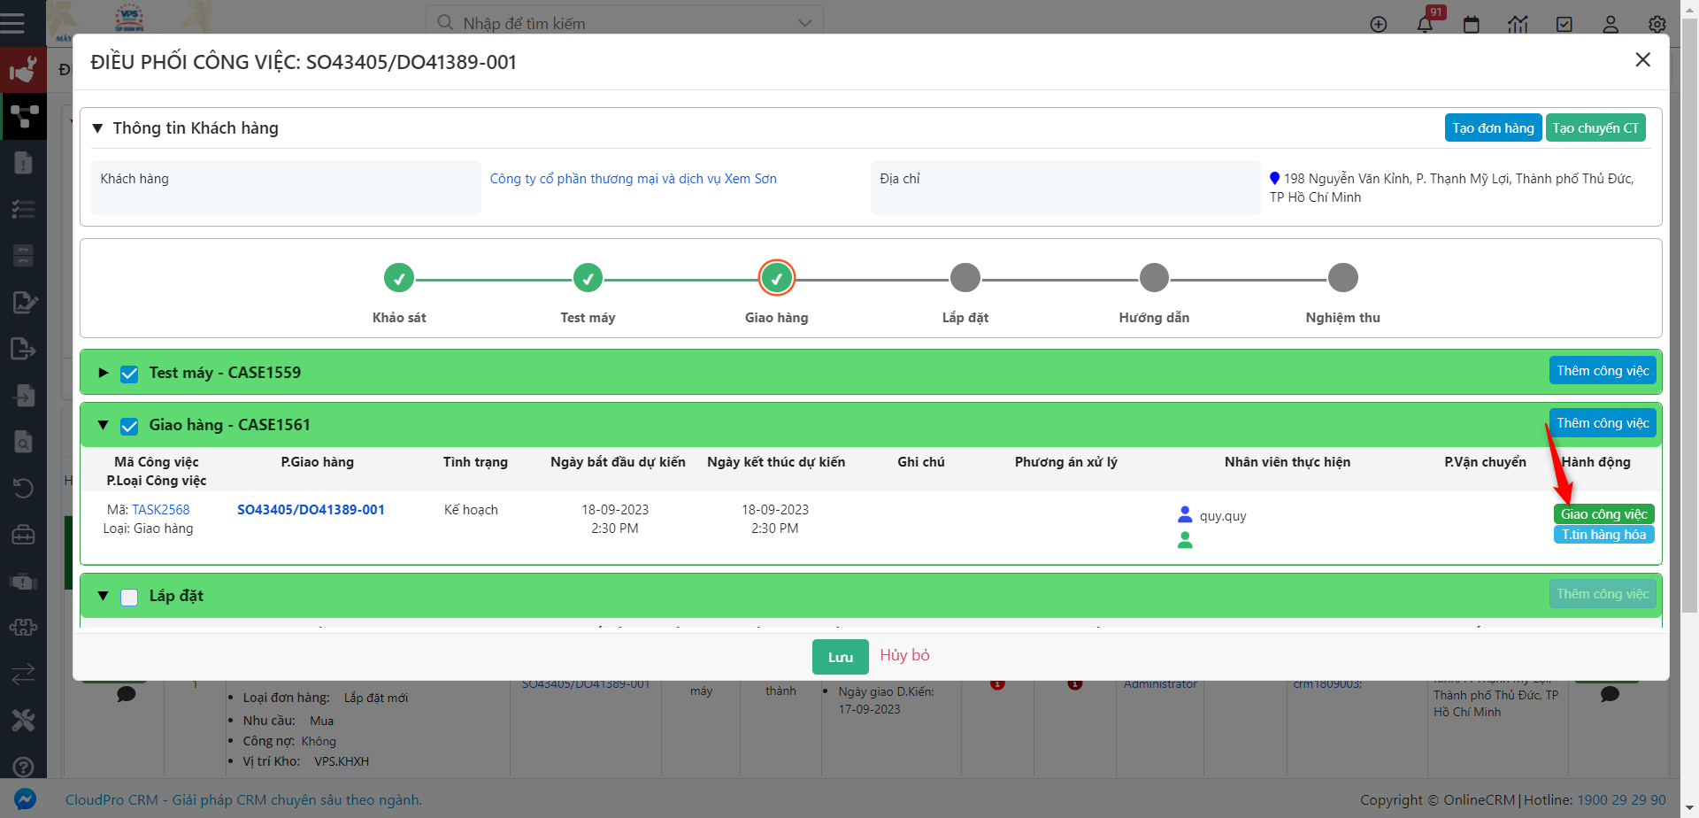This screenshot has width=1699, height=818.
Task: Open the document alert sidebar icon
Action: [23, 163]
